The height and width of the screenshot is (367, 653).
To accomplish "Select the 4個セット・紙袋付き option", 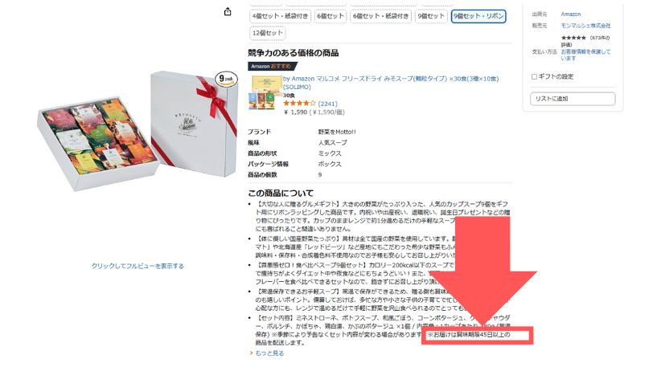I will pyautogui.click(x=281, y=16).
